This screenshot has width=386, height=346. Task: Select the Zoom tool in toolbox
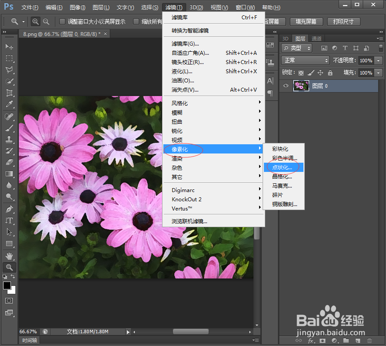point(9,268)
